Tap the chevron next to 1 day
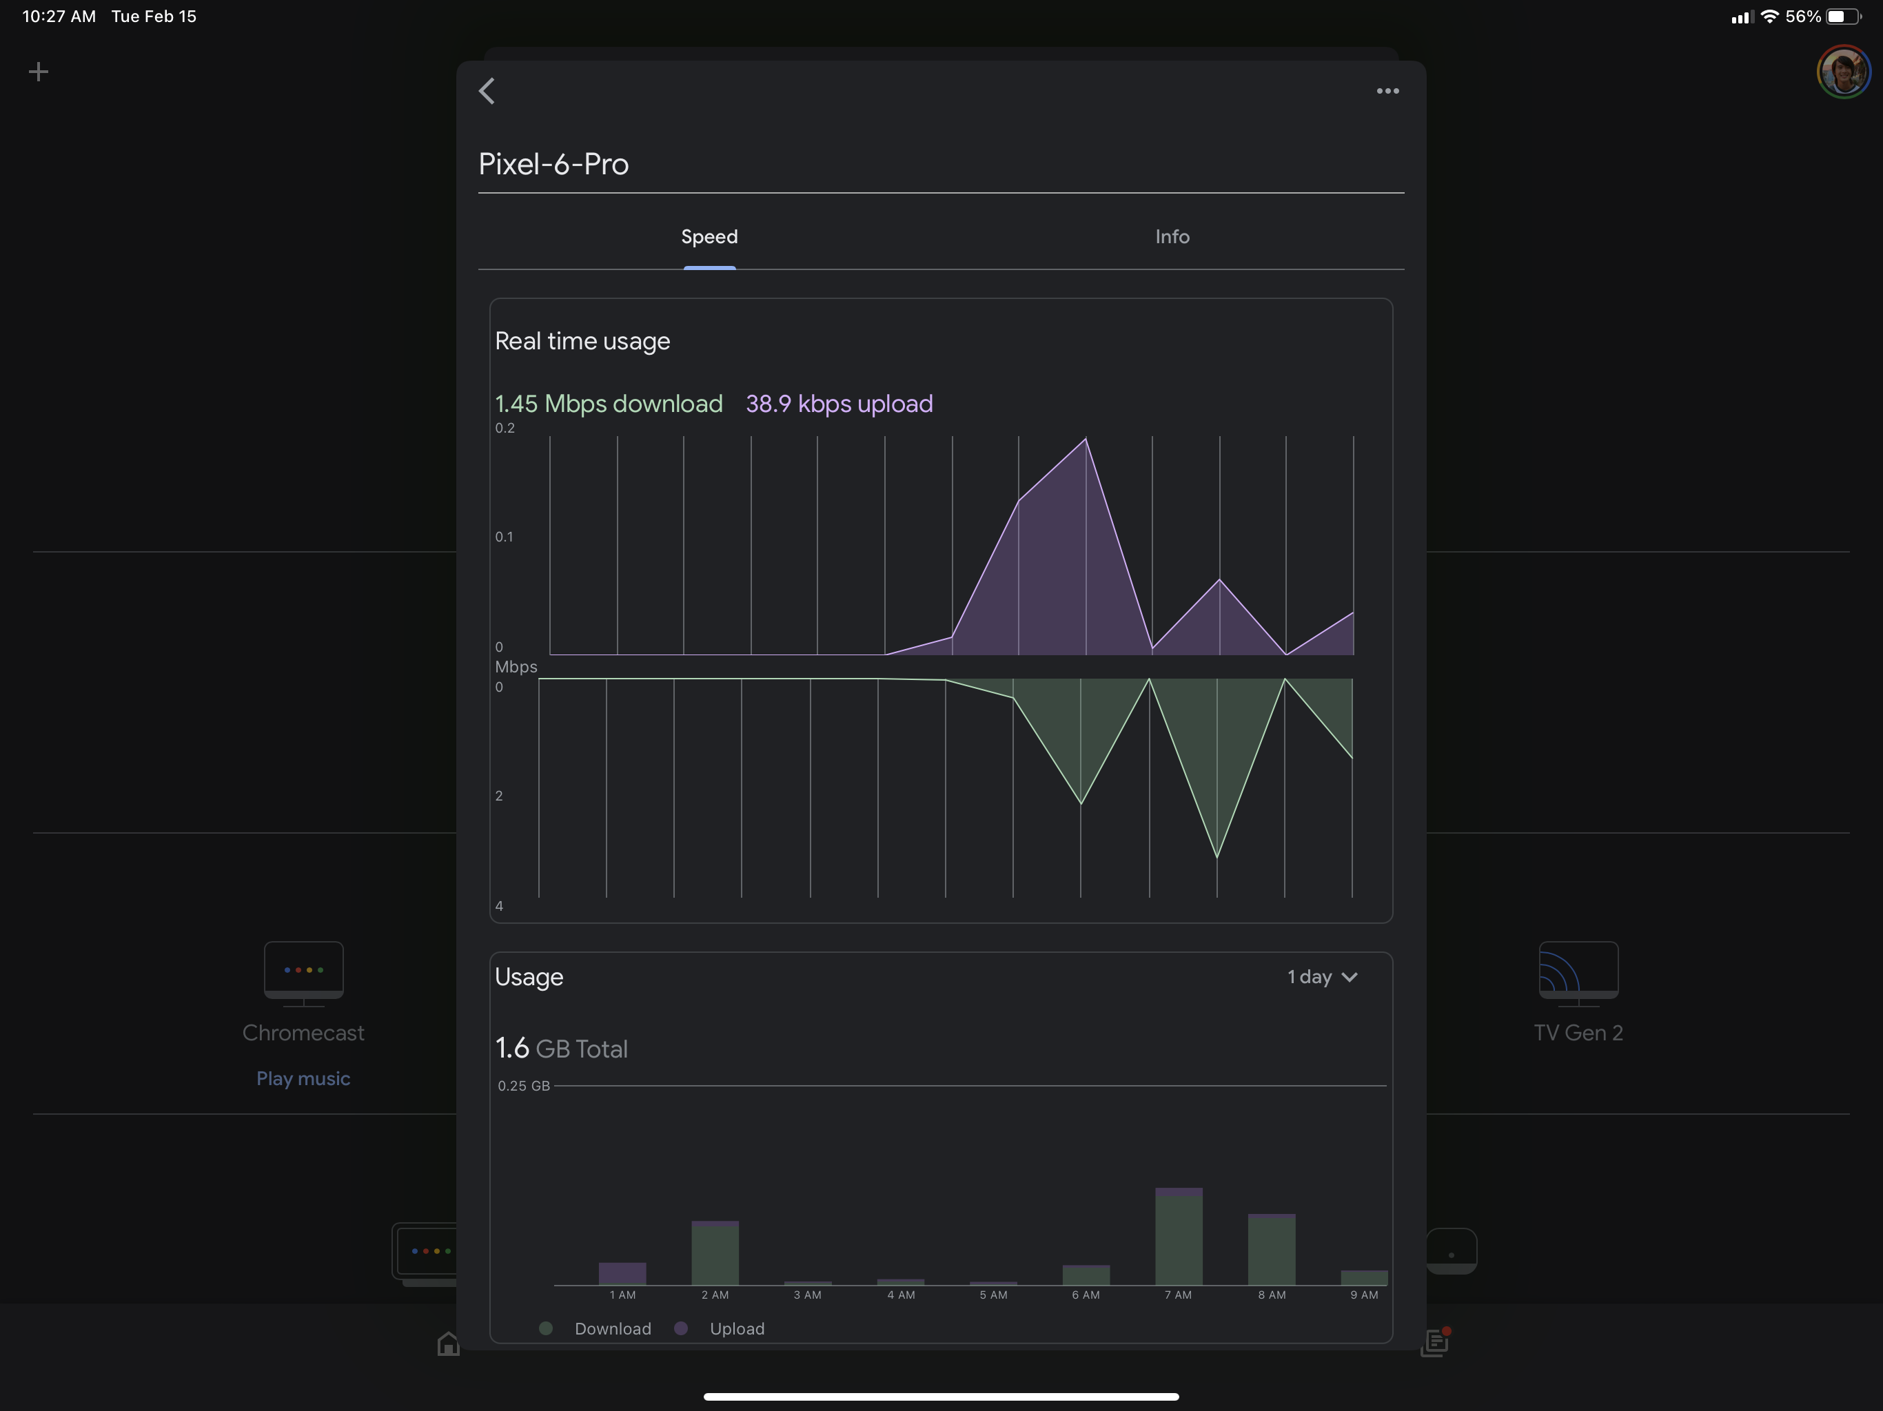The height and width of the screenshot is (1411, 1883). coord(1350,978)
